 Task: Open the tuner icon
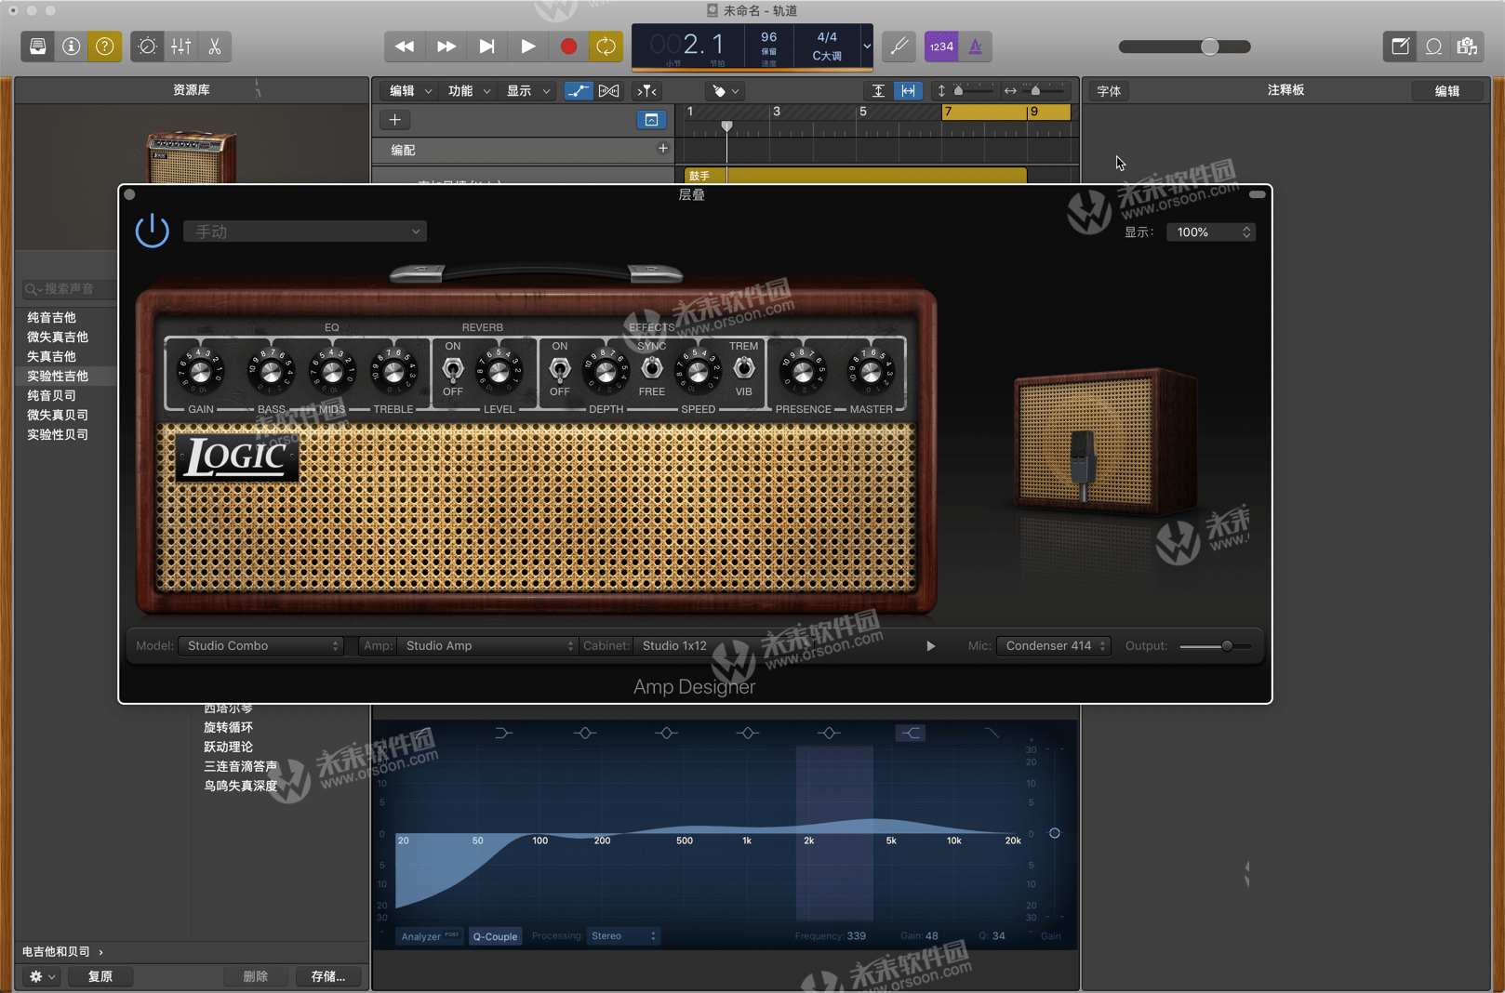pos(899,46)
